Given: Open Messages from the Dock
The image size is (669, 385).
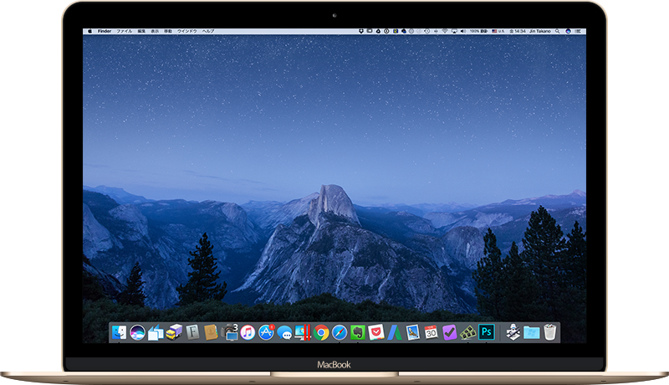Looking at the screenshot, I should [284, 332].
